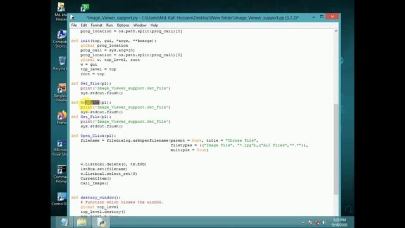The height and width of the screenshot is (228, 405).
Task: Click the highlighted Get_File function name
Action: (x=90, y=103)
